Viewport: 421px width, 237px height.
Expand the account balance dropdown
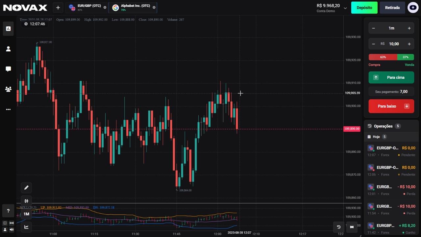[x=345, y=8]
